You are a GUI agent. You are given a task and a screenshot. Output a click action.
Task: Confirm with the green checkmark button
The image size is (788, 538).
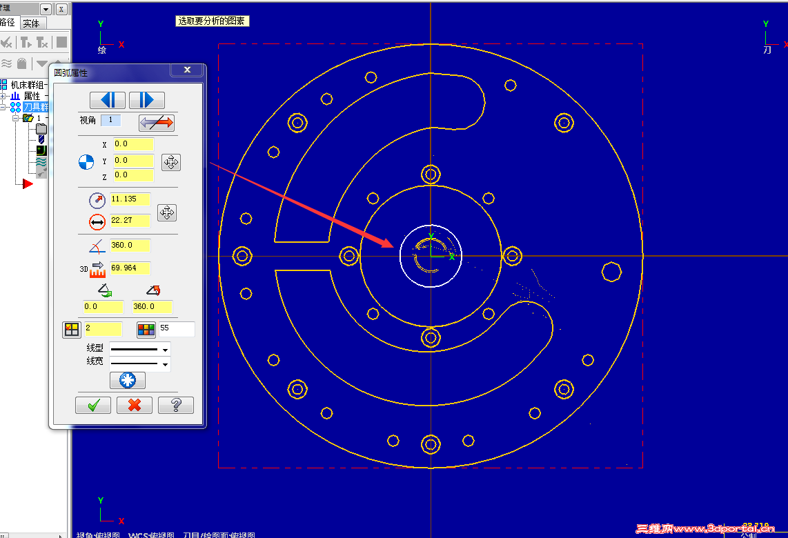click(93, 405)
